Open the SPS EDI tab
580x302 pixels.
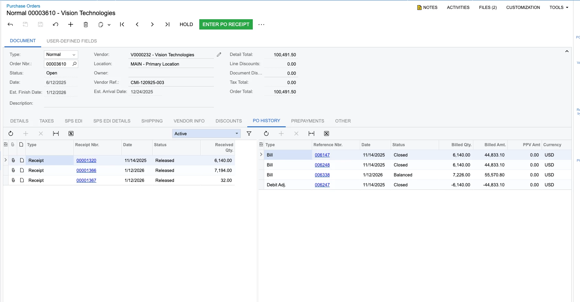pos(73,121)
